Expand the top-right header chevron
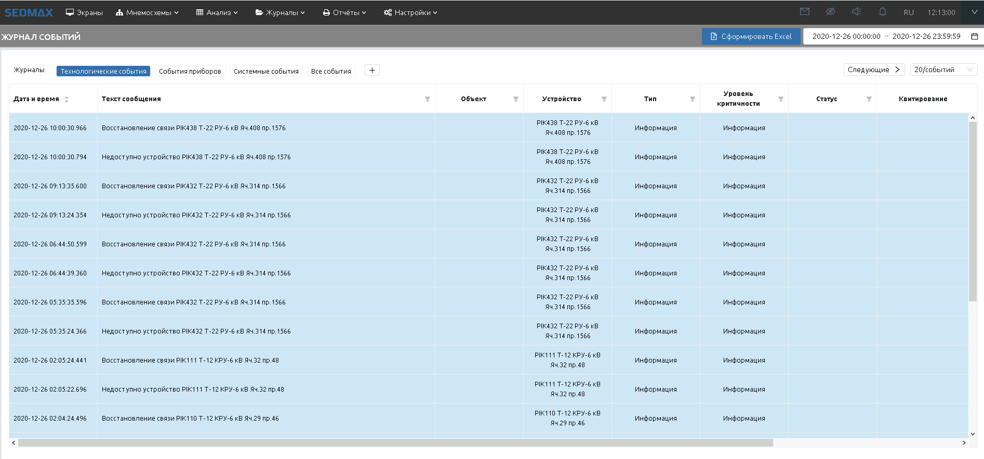984x459 pixels. coord(974,12)
